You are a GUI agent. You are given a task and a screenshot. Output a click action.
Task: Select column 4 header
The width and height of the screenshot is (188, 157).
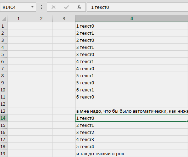(x=132, y=18)
